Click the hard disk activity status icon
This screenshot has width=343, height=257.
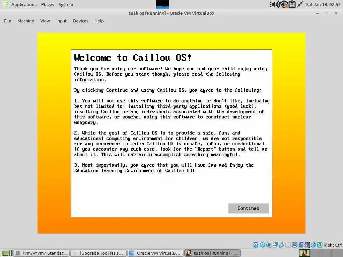pos(256,245)
